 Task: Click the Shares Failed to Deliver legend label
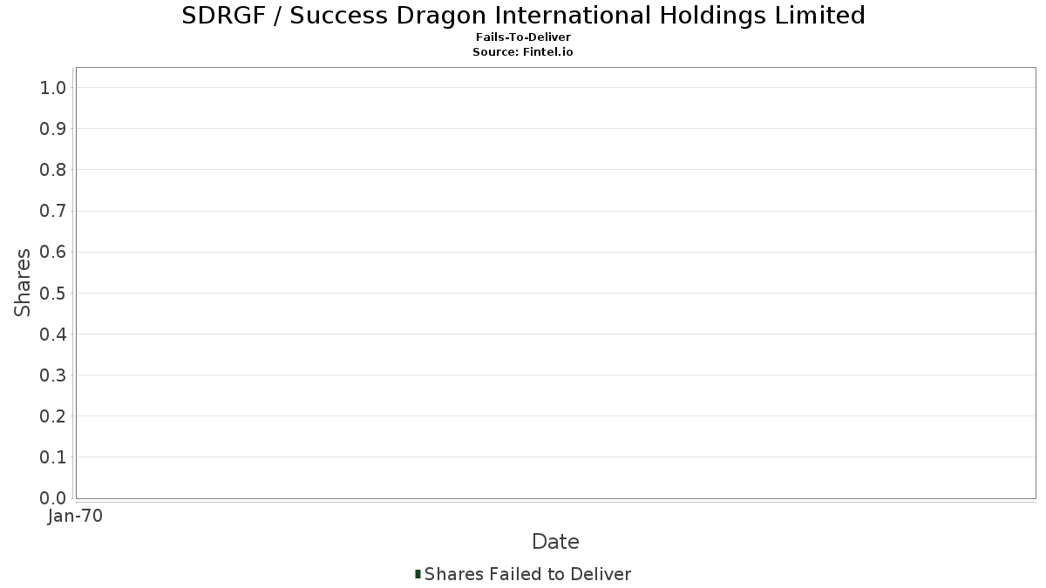[x=527, y=574]
